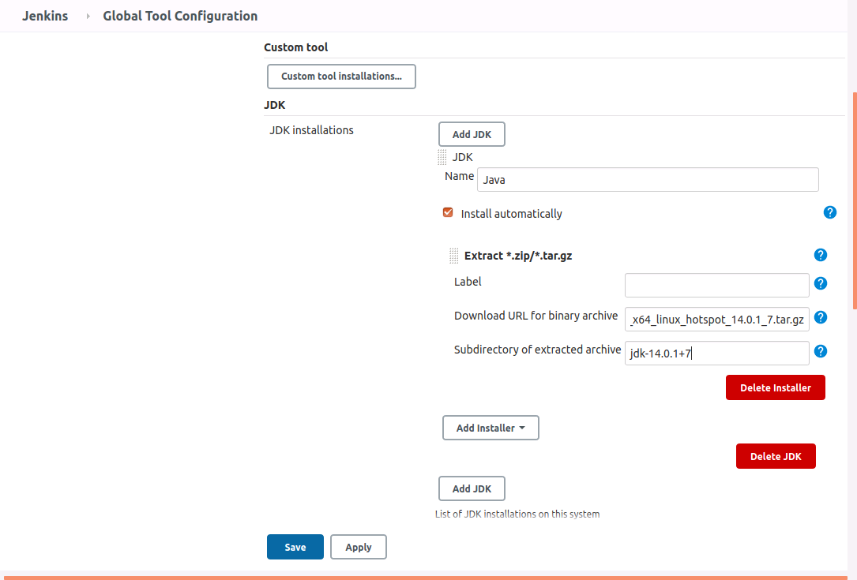Open Global Tool Configuration breadcrumb
857x580 pixels.
click(180, 16)
